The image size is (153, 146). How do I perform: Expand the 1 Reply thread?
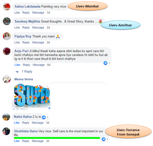[27, 72]
